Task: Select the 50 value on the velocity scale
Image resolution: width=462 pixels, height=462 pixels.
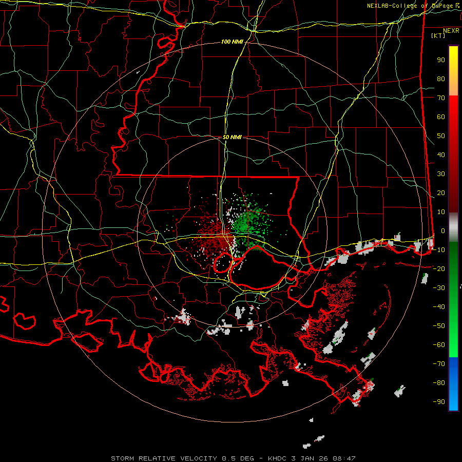Action: coord(441,136)
